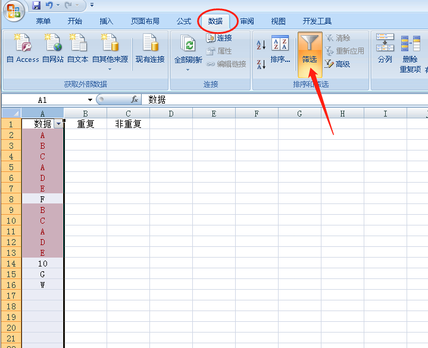
Task: Open Advanced filter (高级)
Action: point(338,64)
